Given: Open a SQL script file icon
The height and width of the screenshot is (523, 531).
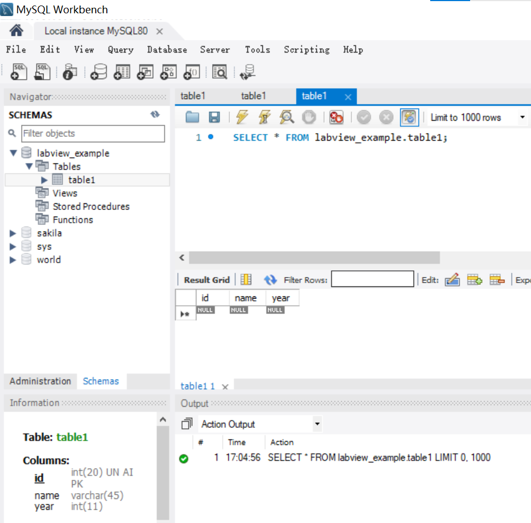Looking at the screenshot, I should (x=42, y=72).
